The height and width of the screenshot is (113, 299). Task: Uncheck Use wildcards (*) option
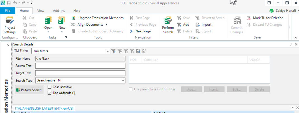[49, 93]
